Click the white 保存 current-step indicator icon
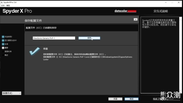The width and height of the screenshot is (183, 103). pos(3,48)
